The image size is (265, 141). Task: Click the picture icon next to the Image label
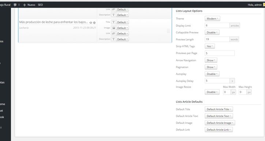click(x=113, y=28)
